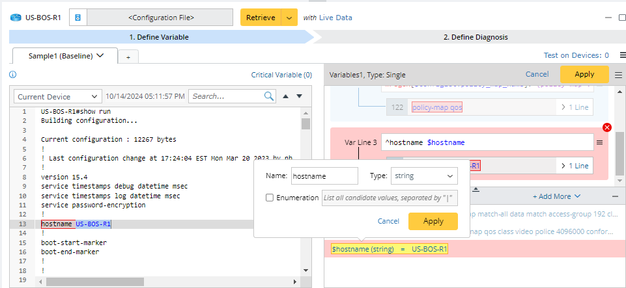The image size is (626, 288).
Task: Open the Critical Variable (0) link
Action: (x=281, y=75)
